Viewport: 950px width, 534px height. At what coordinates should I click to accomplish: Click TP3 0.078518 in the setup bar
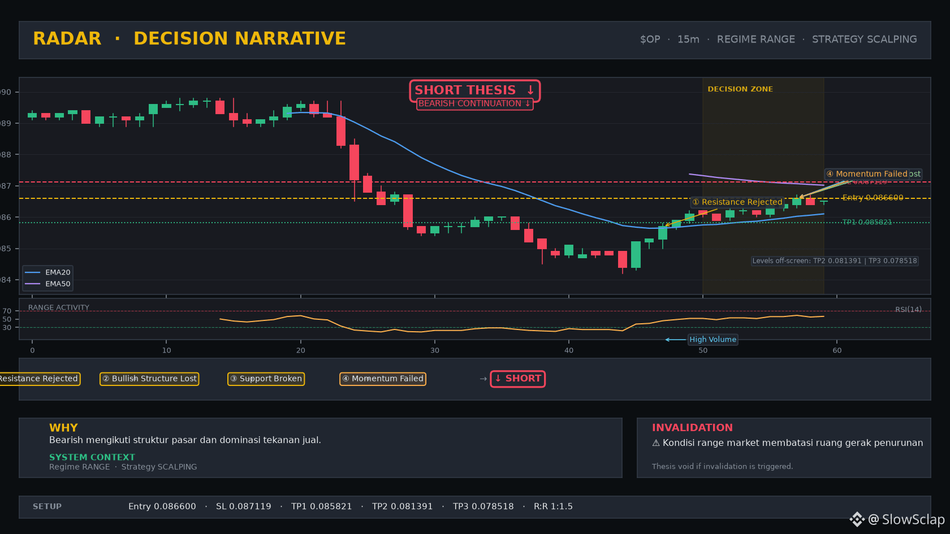pos(483,506)
